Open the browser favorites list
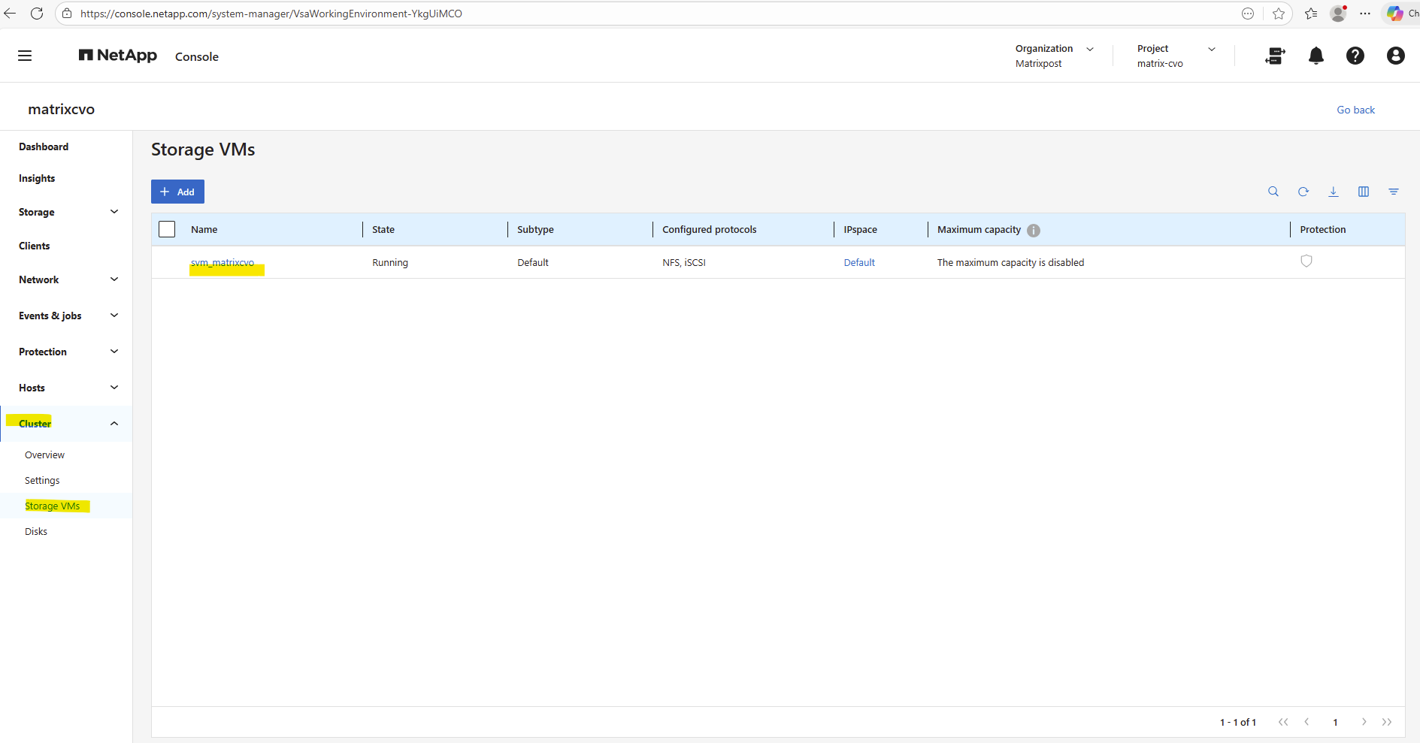This screenshot has height=743, width=1420. pyautogui.click(x=1311, y=14)
